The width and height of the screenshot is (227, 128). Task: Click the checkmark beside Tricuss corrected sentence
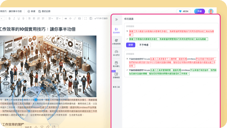[x=127, y=70]
